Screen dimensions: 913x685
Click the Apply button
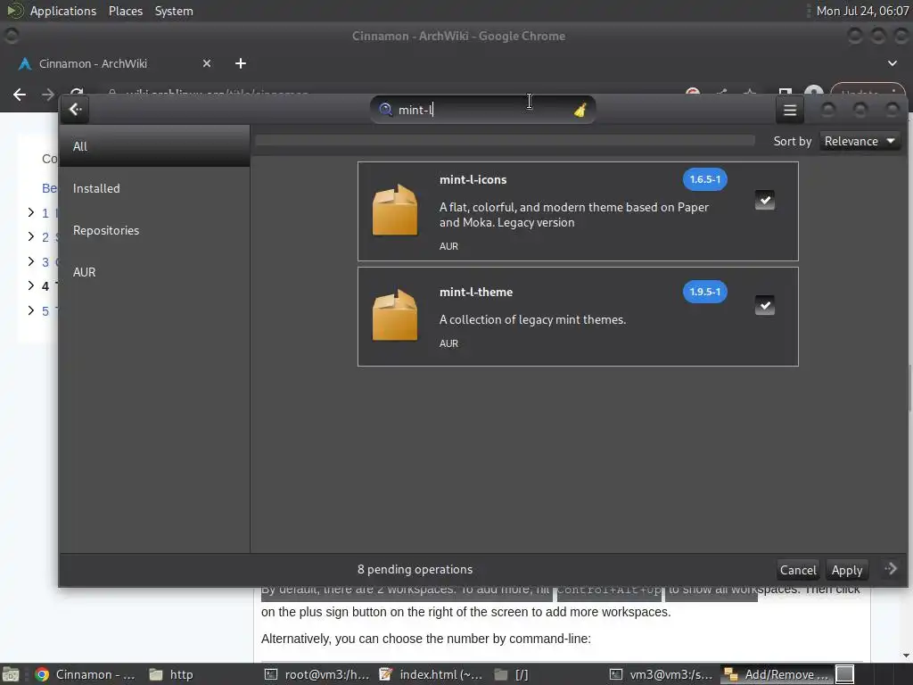click(x=847, y=570)
